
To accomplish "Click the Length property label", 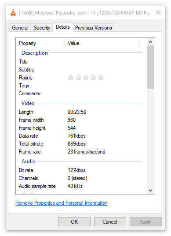I will 26,112.
